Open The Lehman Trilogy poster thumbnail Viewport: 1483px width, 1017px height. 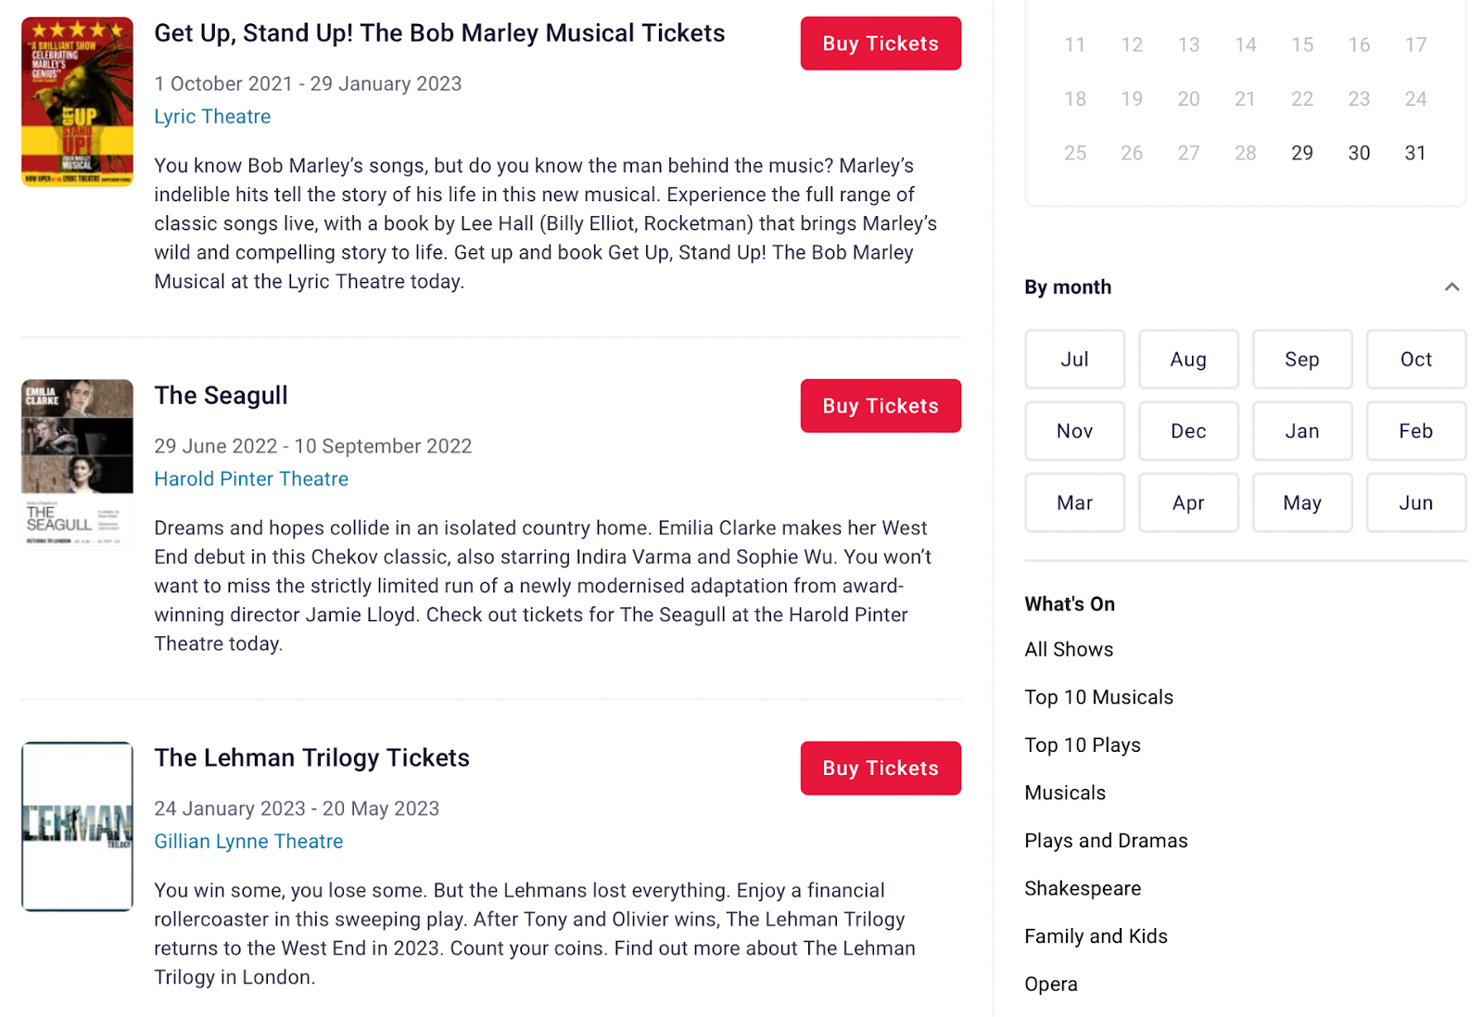pos(77,826)
